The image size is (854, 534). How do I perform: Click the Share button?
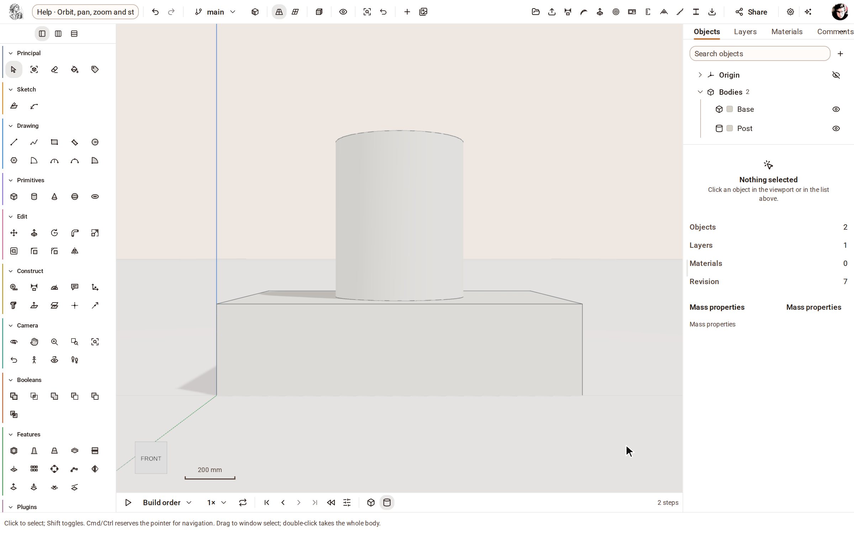point(751,12)
